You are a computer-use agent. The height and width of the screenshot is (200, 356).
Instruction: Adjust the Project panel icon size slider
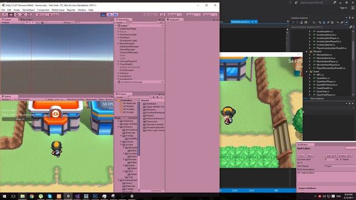click(x=157, y=191)
